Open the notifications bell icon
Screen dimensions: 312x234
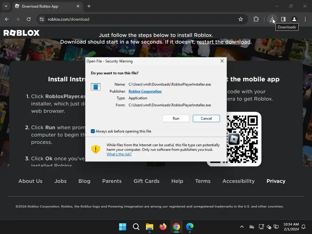pyautogui.click(x=304, y=227)
